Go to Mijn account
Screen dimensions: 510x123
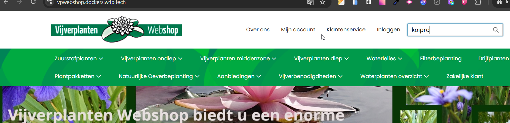(298, 30)
